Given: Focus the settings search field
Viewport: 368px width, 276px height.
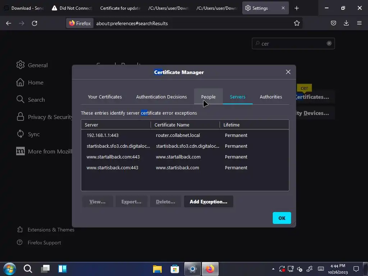Looking at the screenshot, I should coord(293,43).
